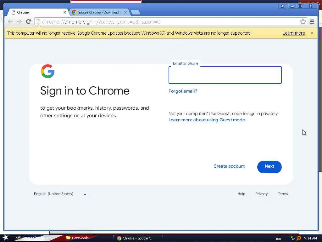322x242 pixels.
Task: Click the browser back arrow
Action: tap(10, 22)
